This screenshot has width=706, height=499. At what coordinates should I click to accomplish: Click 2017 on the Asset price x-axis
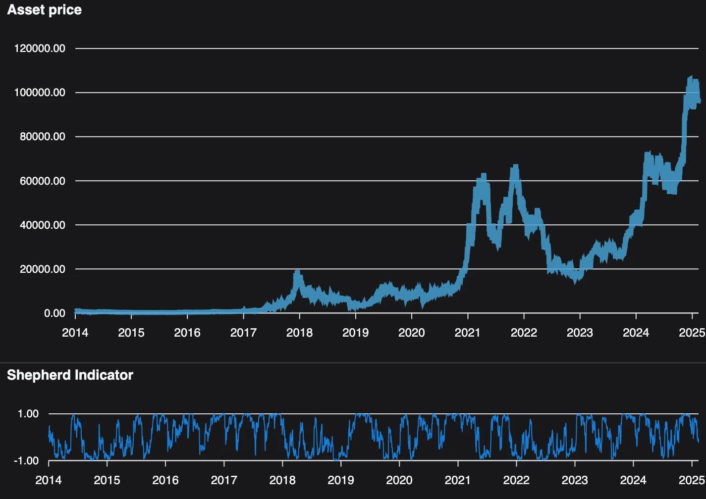[x=243, y=333]
